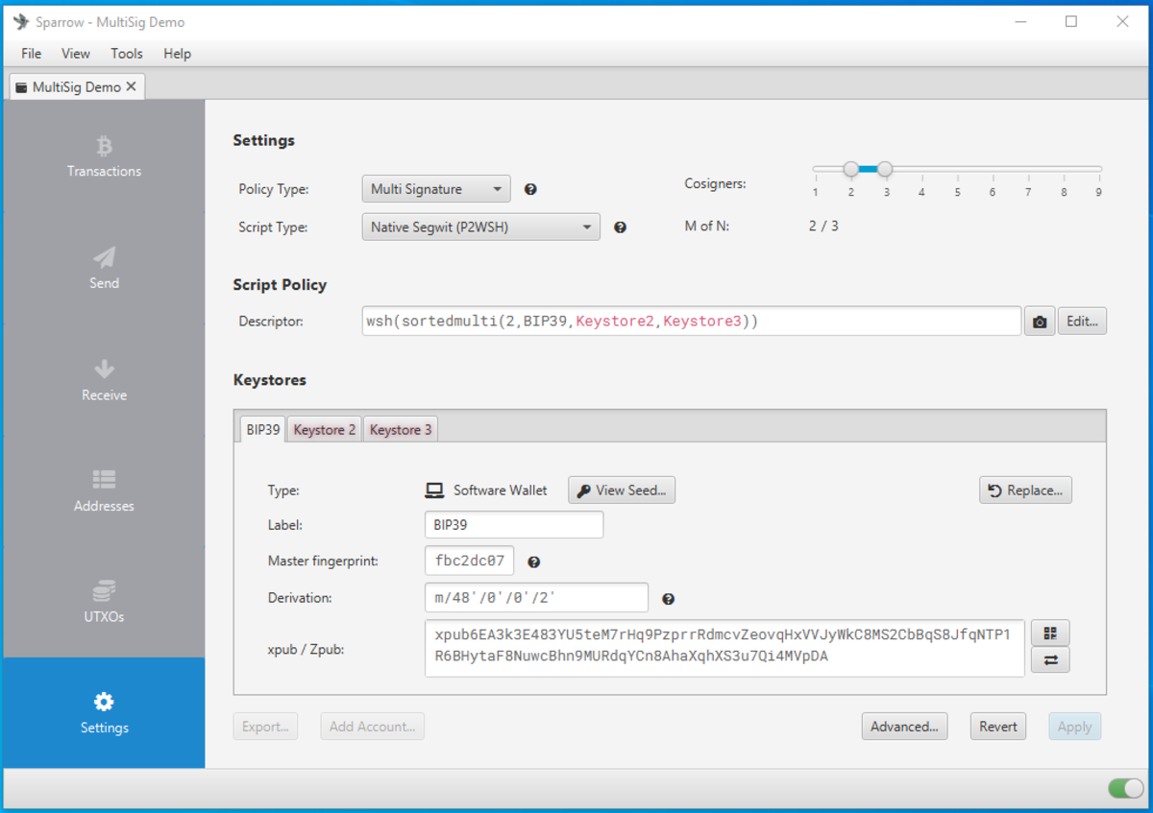Click inside the xpub / Zpub text area
1153x813 pixels.
coord(724,648)
